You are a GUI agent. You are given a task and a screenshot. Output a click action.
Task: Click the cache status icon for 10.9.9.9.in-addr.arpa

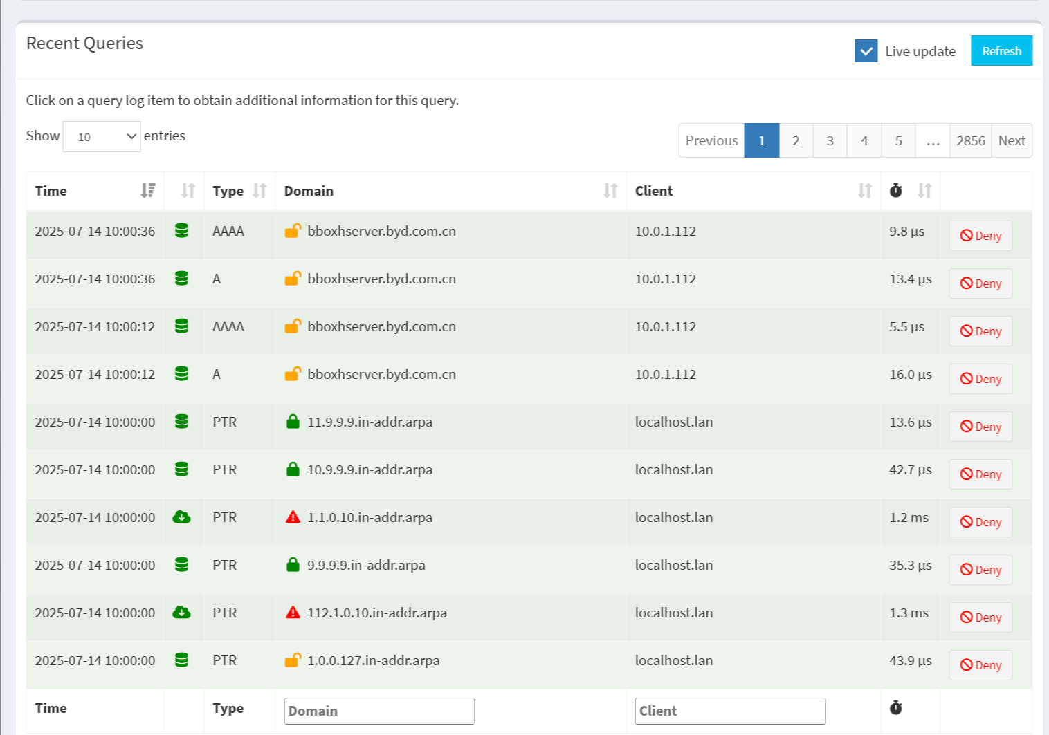coord(181,469)
